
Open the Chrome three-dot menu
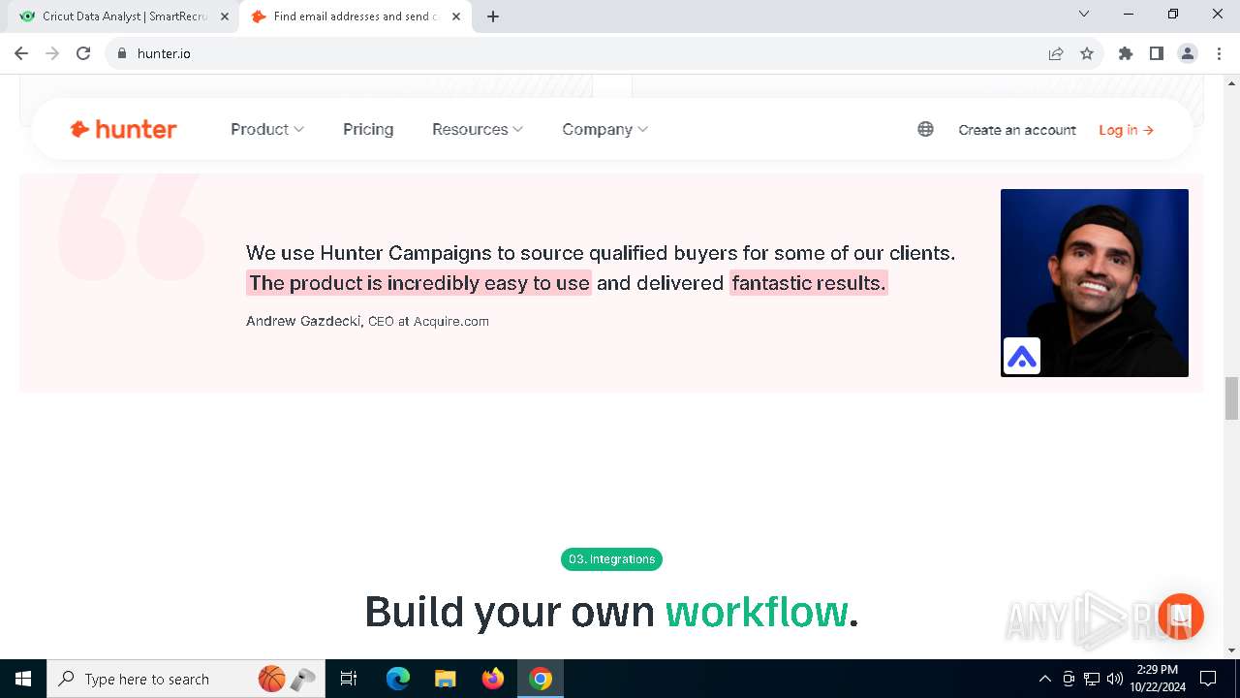pos(1218,53)
